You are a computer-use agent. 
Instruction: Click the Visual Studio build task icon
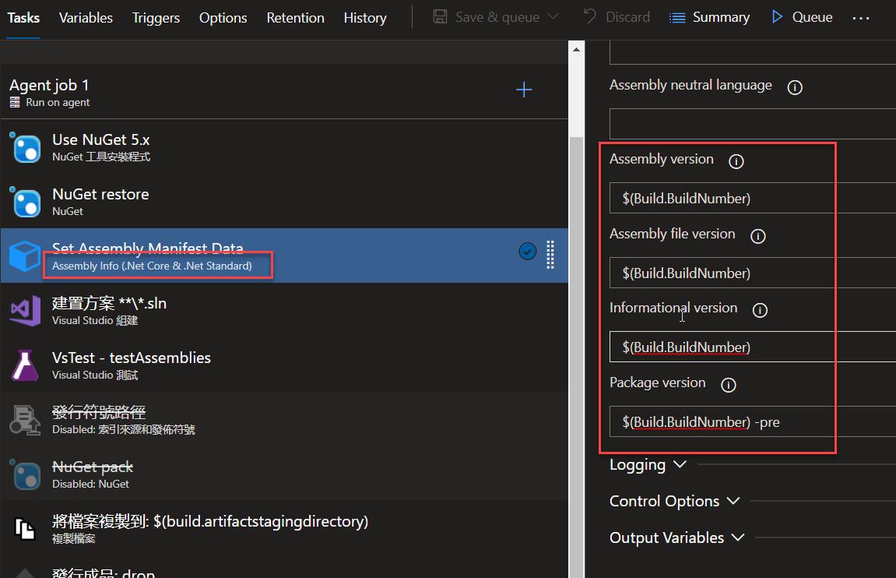pos(25,311)
